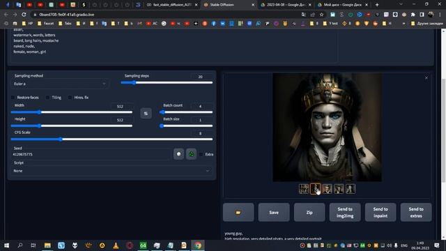Click the Batch count slider
This screenshot has height=251, width=446.
click(x=186, y=112)
